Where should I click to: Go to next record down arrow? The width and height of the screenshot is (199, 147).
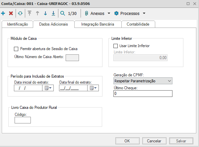[45, 14]
